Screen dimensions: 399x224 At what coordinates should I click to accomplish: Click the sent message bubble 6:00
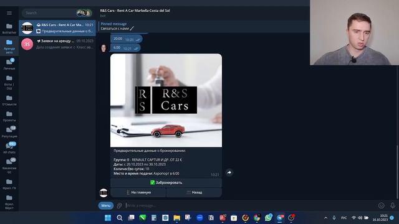tap(125, 48)
